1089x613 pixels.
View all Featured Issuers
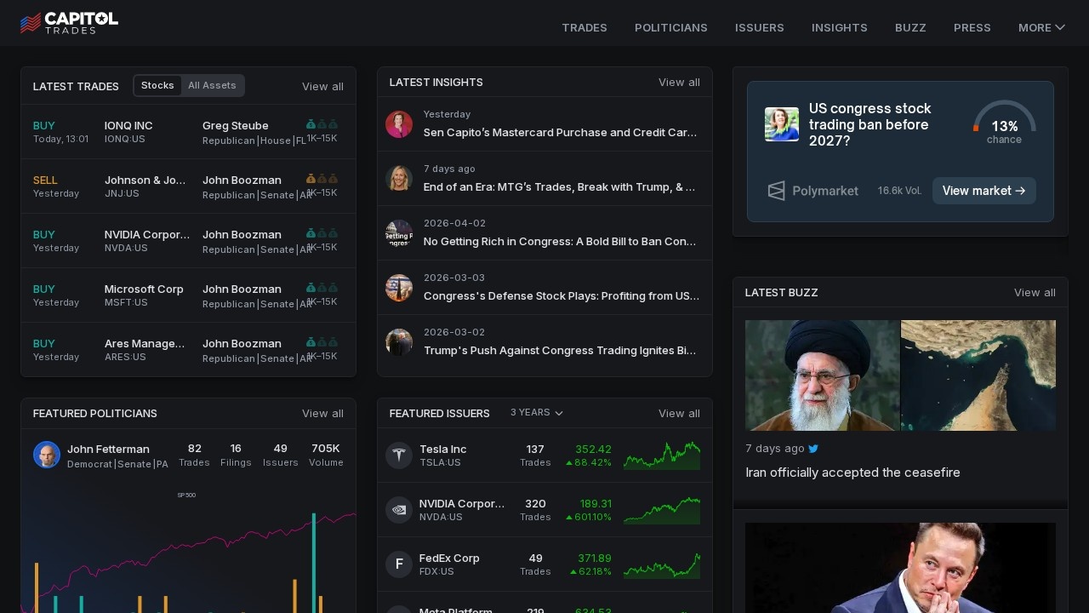[x=679, y=413]
